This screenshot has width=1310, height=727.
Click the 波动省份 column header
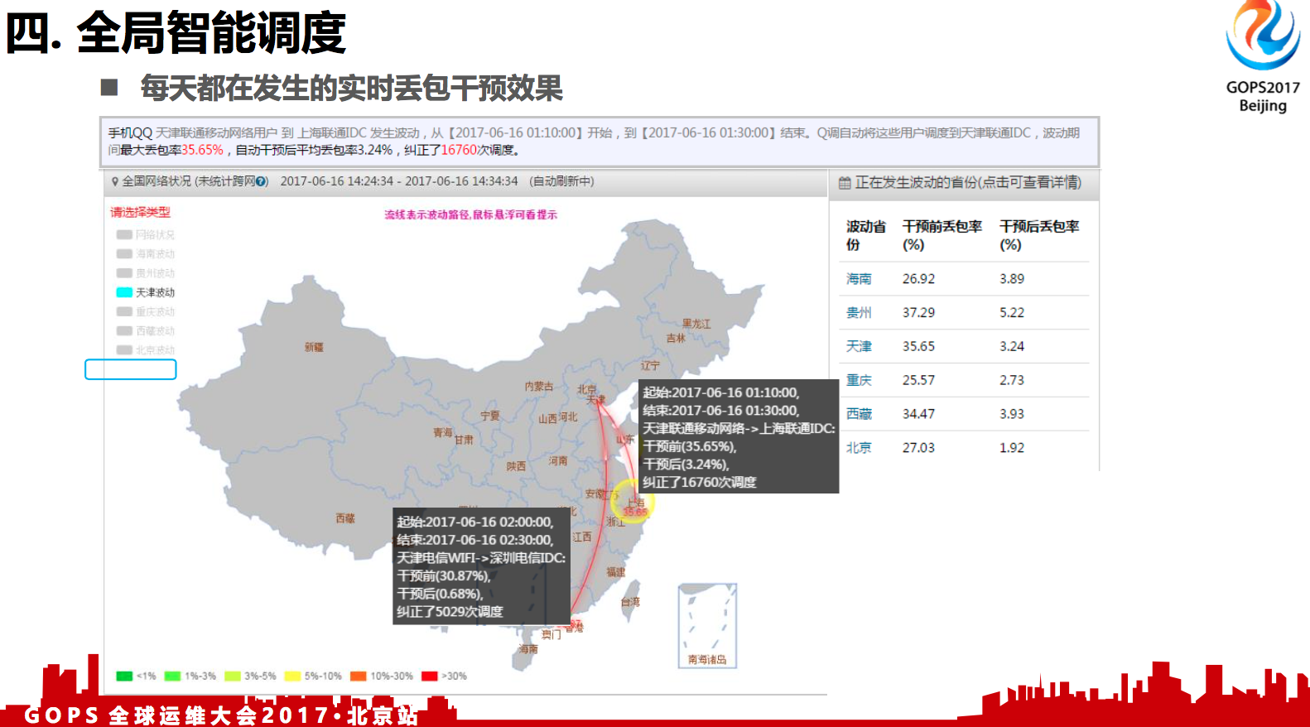[x=865, y=236]
